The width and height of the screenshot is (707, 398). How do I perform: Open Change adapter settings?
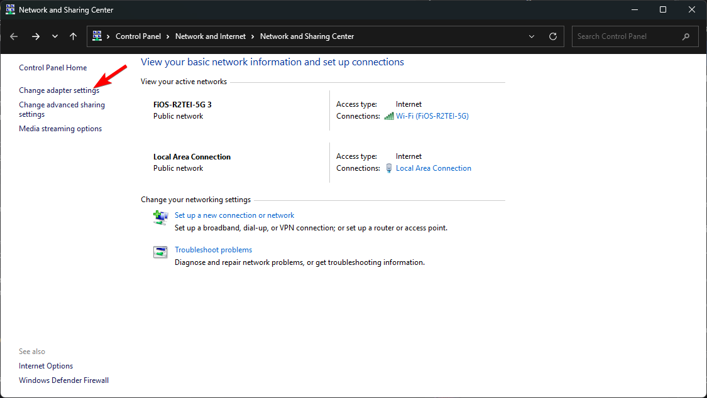tap(59, 90)
